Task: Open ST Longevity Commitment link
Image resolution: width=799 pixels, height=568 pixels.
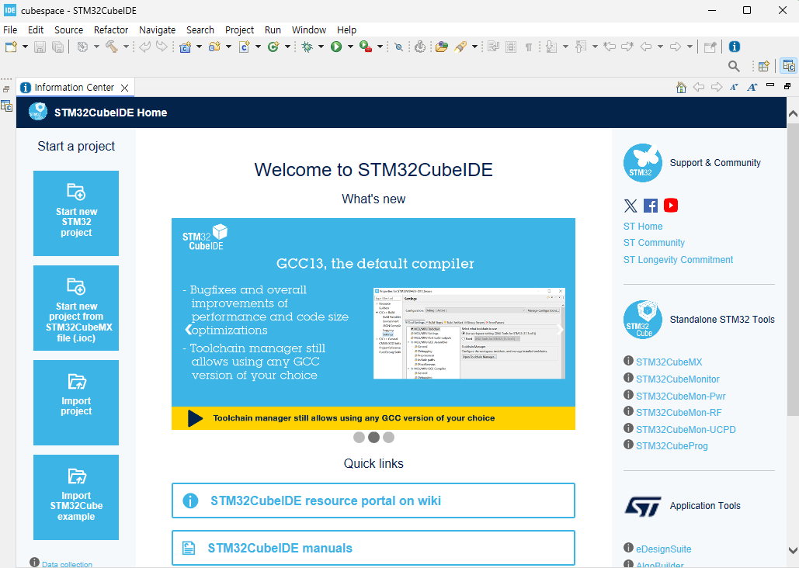Action: [x=678, y=260]
